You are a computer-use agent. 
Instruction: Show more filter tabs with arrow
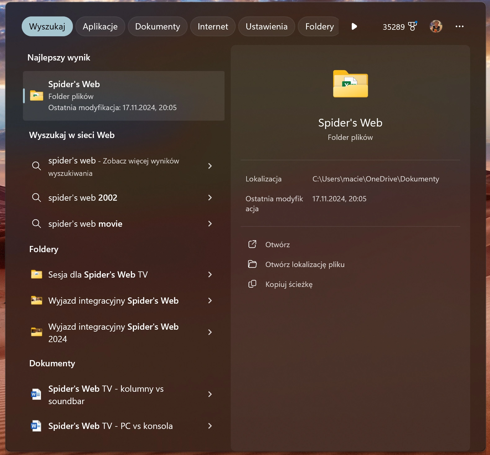click(354, 26)
